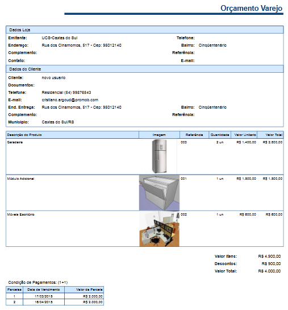The width and height of the screenshot is (288, 310).
Task: Click the Móveis Escritório product description
Action: [x=20, y=214]
